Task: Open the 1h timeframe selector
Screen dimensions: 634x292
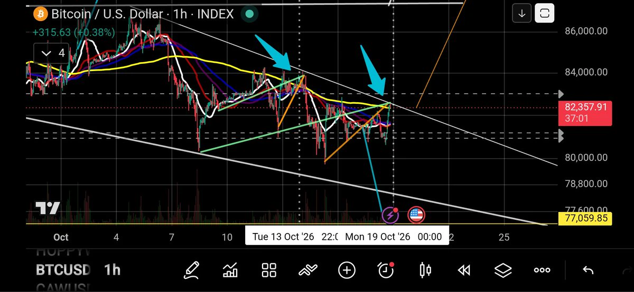Action: click(112, 270)
